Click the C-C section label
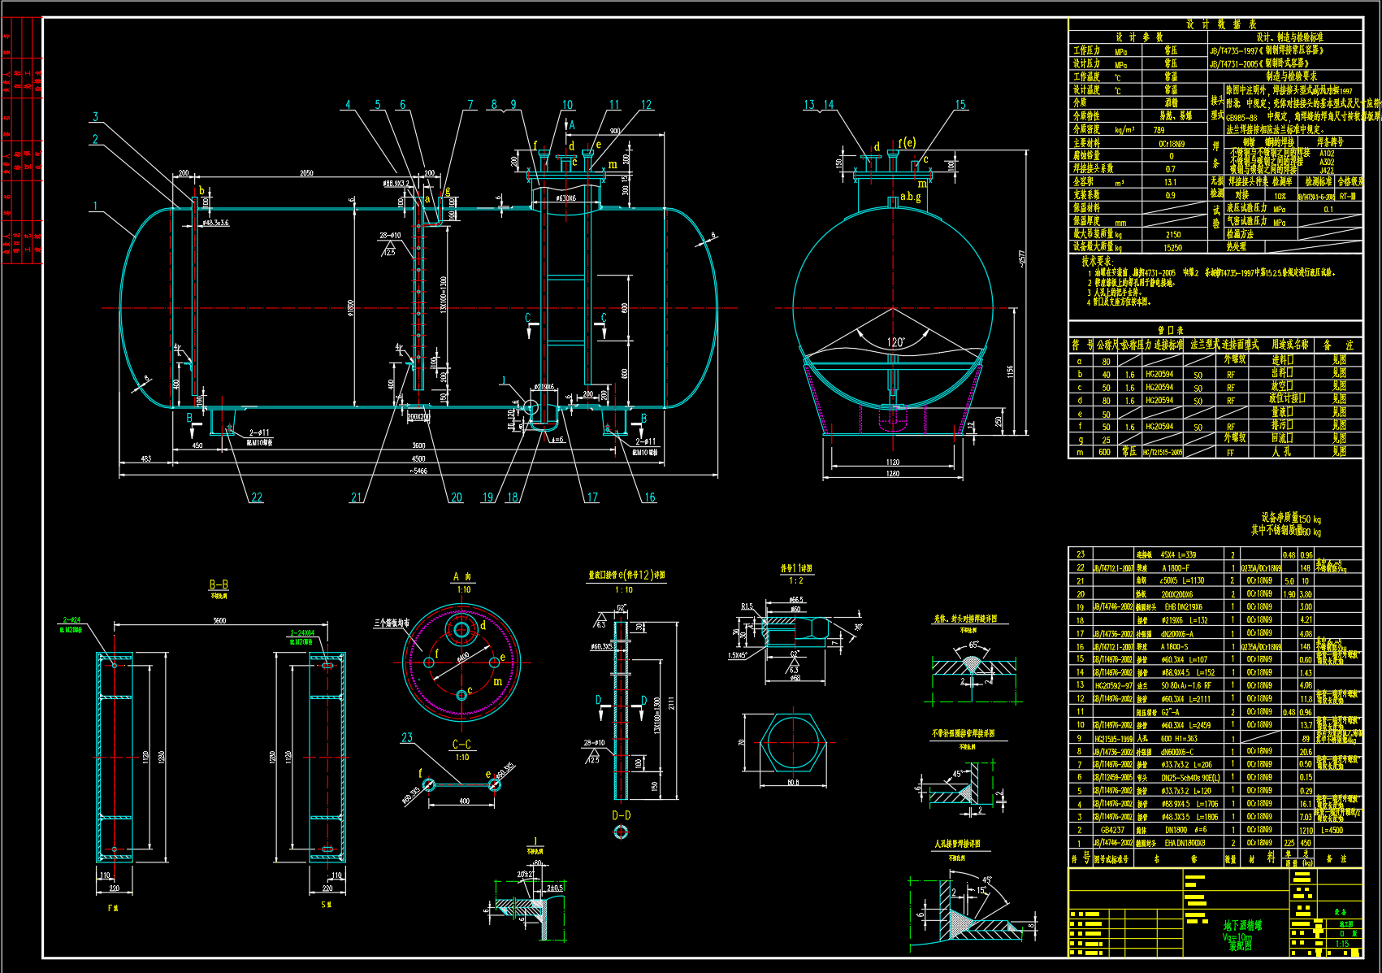The image size is (1382, 973). [x=461, y=745]
